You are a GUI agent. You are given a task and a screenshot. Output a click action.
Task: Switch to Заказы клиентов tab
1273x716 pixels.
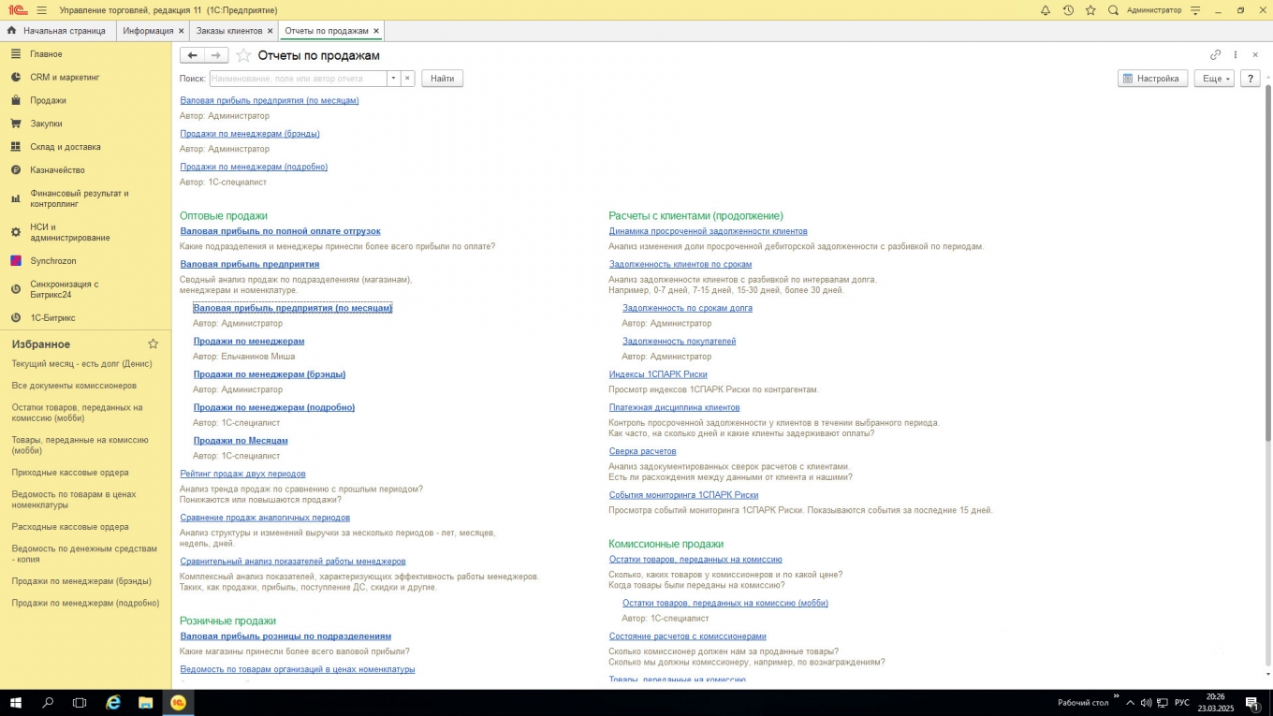click(x=228, y=31)
